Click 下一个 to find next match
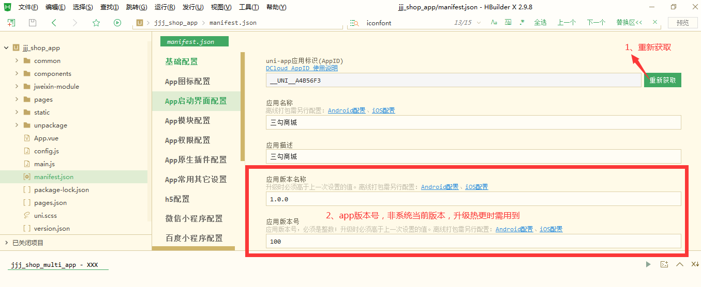The image size is (701, 287). click(x=596, y=23)
